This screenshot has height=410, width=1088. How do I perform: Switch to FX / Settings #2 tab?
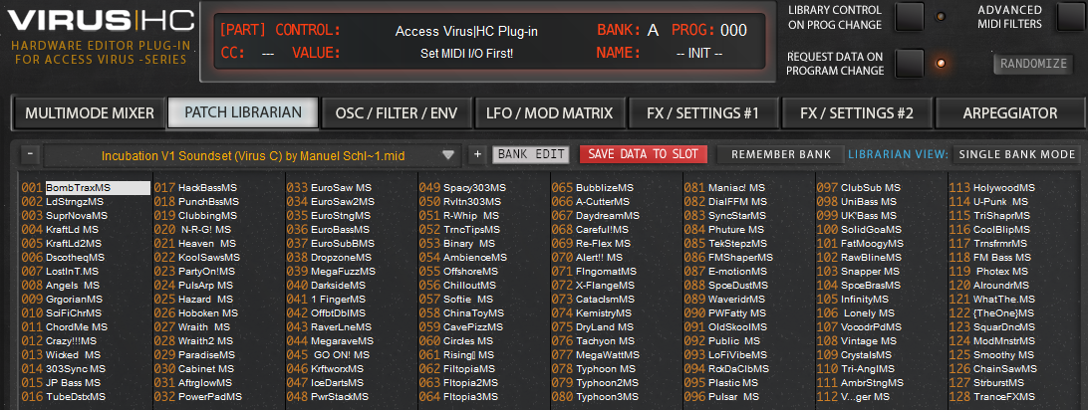point(857,112)
